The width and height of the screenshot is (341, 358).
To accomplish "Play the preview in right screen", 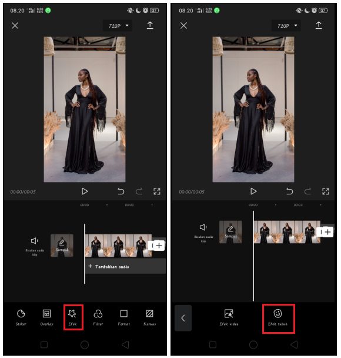I will click(x=253, y=191).
